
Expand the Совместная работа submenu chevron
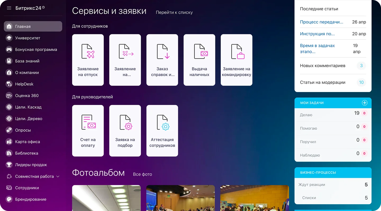(x=58, y=176)
